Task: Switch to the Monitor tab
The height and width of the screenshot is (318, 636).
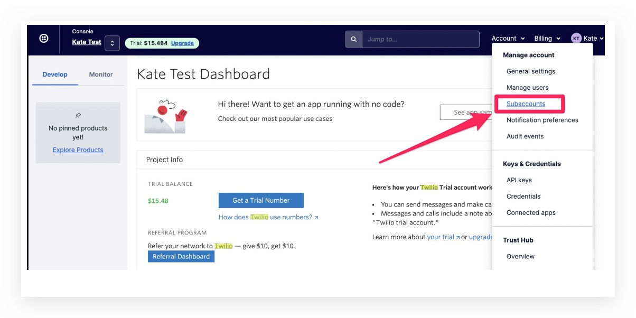Action: pos(101,74)
